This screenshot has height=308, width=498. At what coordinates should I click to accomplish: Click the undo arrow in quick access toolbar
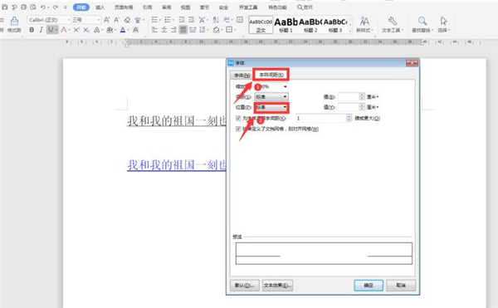point(42,7)
